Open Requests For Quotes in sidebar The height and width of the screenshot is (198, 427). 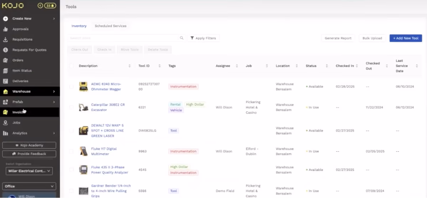tap(30, 50)
